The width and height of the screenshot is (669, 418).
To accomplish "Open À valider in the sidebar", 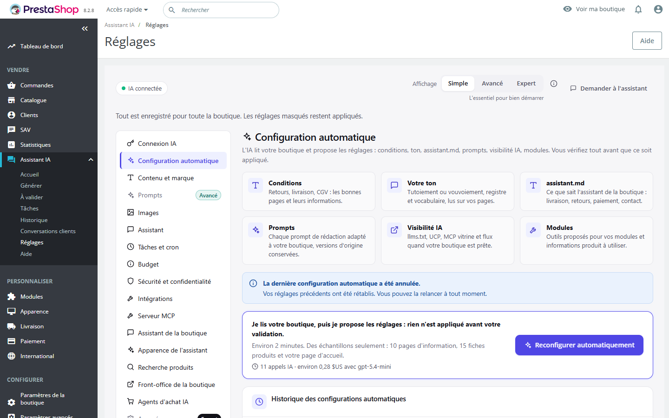I will click(32, 197).
